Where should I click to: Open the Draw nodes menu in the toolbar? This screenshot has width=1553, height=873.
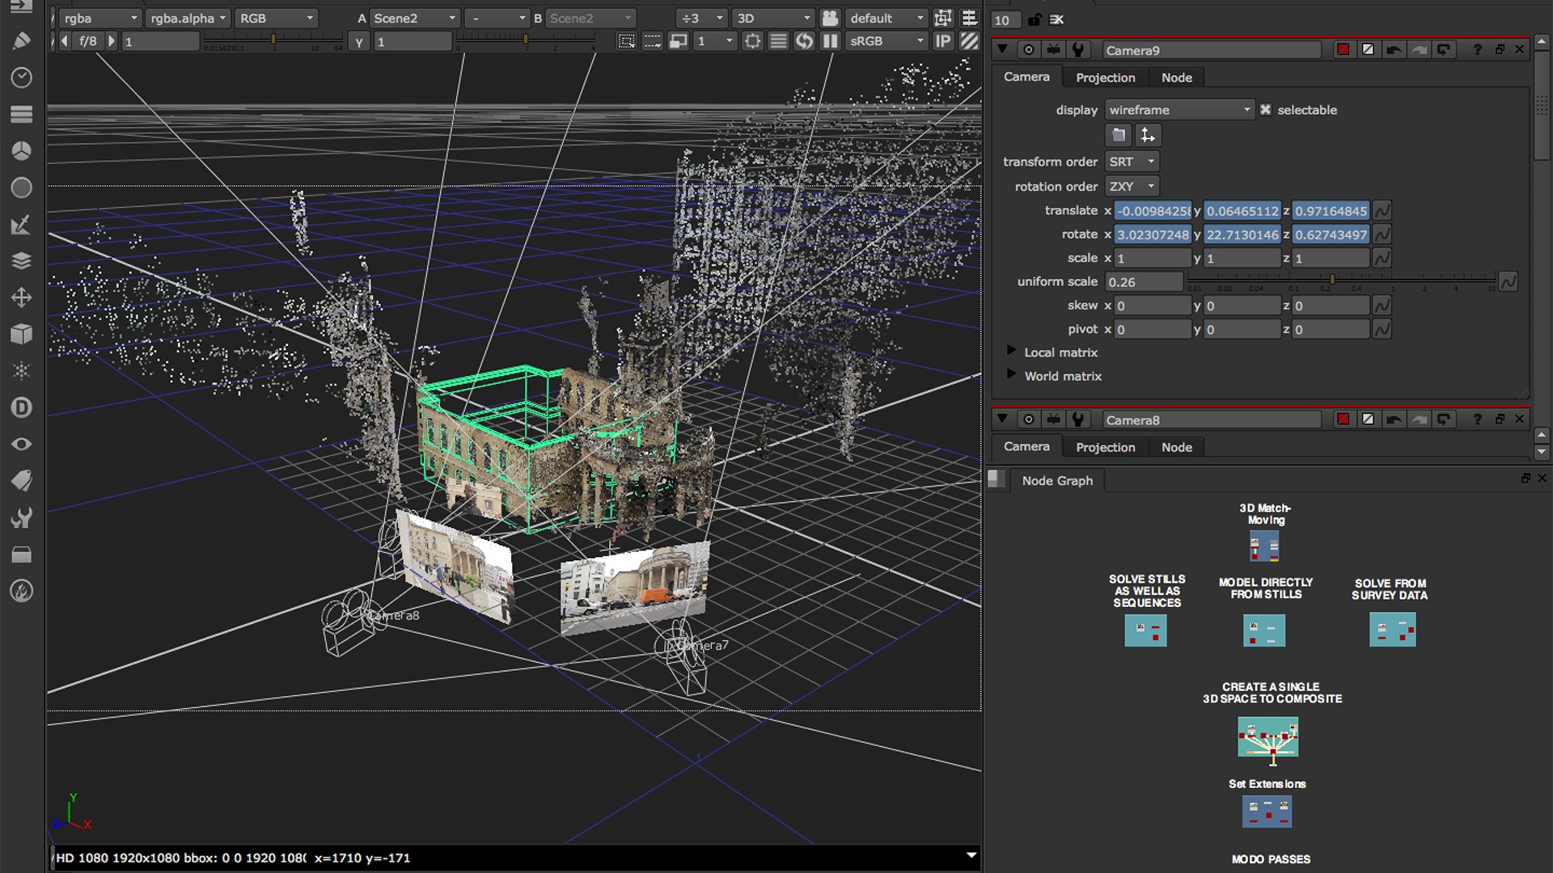22,40
